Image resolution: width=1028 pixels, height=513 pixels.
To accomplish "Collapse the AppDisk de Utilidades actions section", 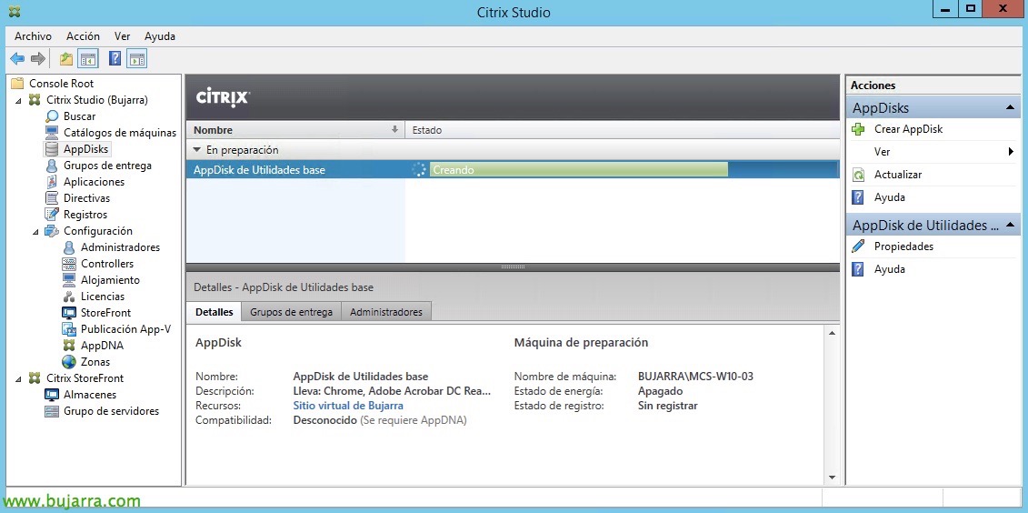I will [1010, 225].
